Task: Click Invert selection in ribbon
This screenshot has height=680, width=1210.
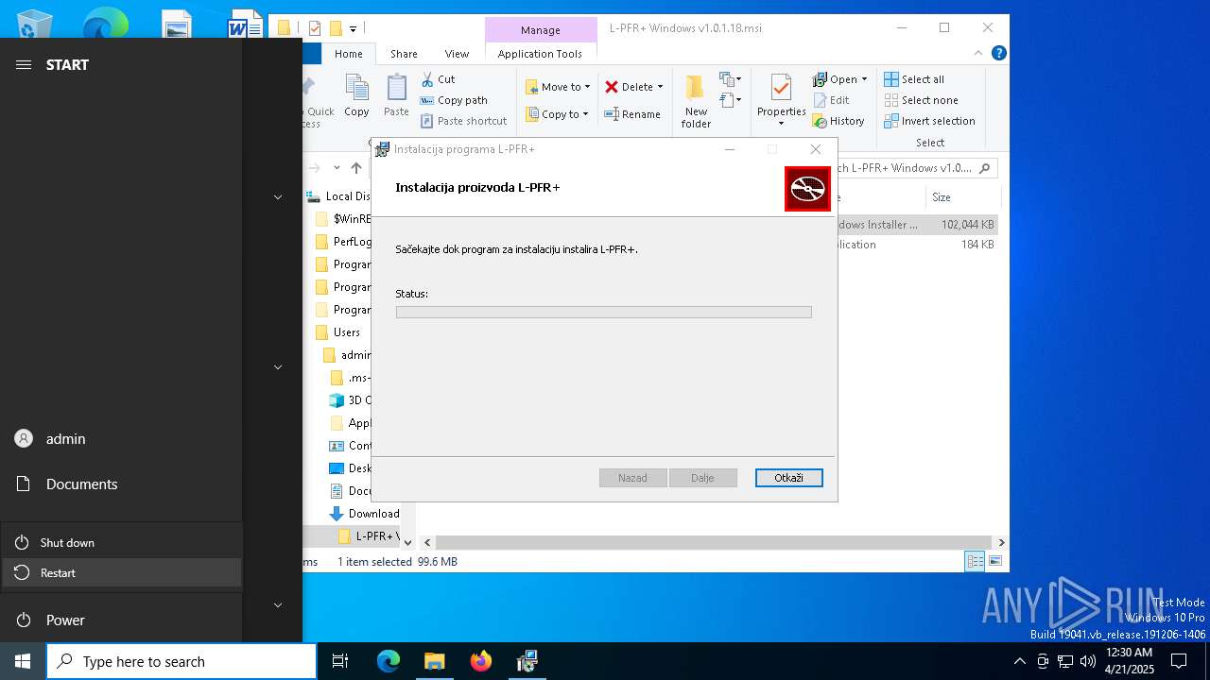Action: (929, 121)
